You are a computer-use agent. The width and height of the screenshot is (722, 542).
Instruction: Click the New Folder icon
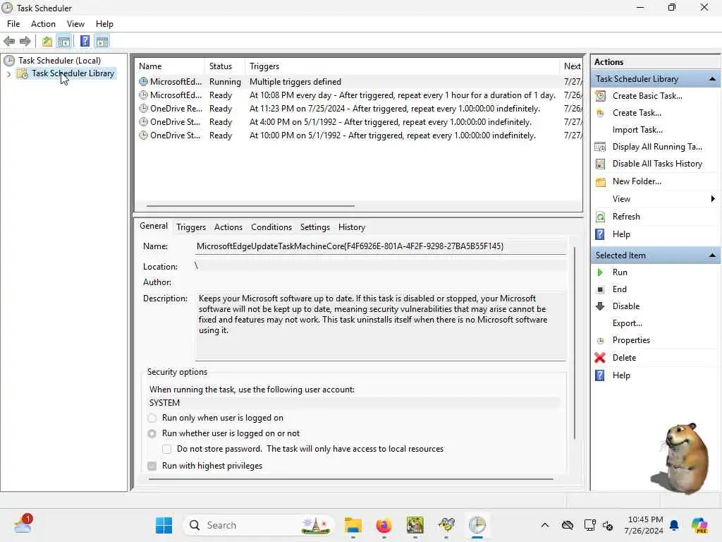pyautogui.click(x=601, y=181)
